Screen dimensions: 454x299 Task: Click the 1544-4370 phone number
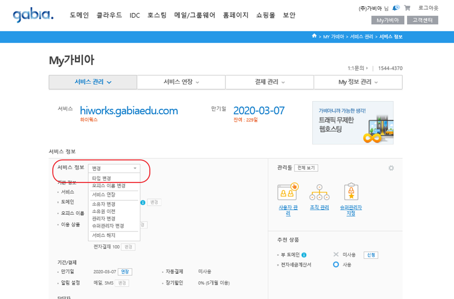391,68
